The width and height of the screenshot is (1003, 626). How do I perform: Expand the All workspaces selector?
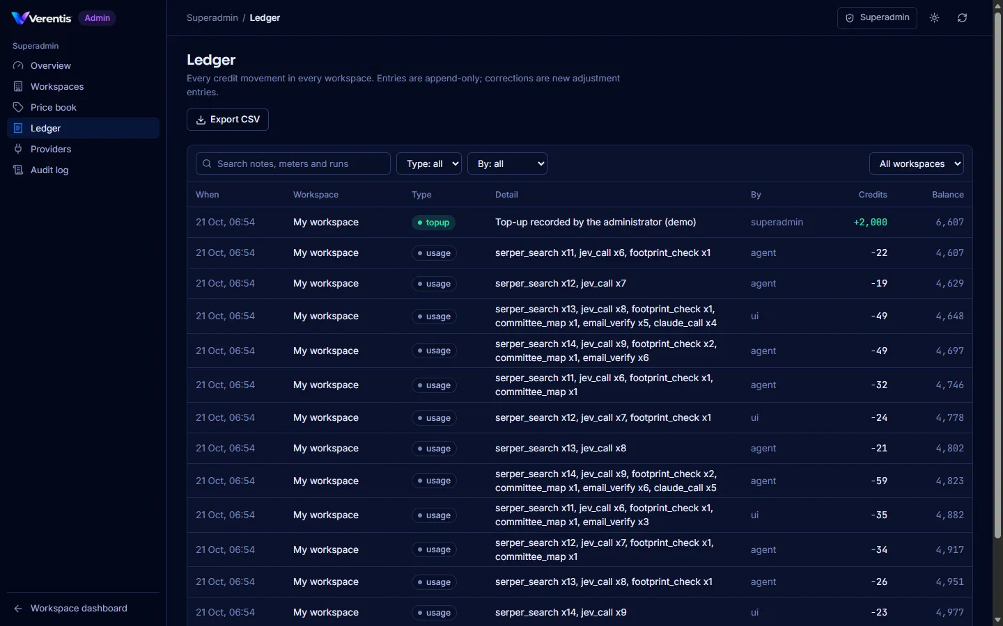(x=917, y=163)
